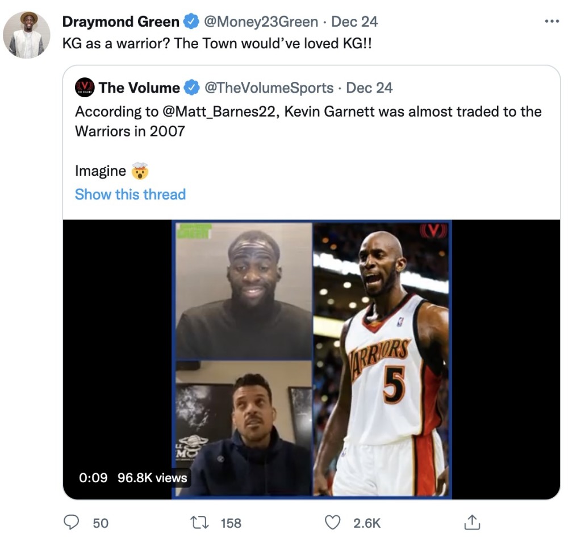Retweet this tweet using the arrows icon

[201, 522]
